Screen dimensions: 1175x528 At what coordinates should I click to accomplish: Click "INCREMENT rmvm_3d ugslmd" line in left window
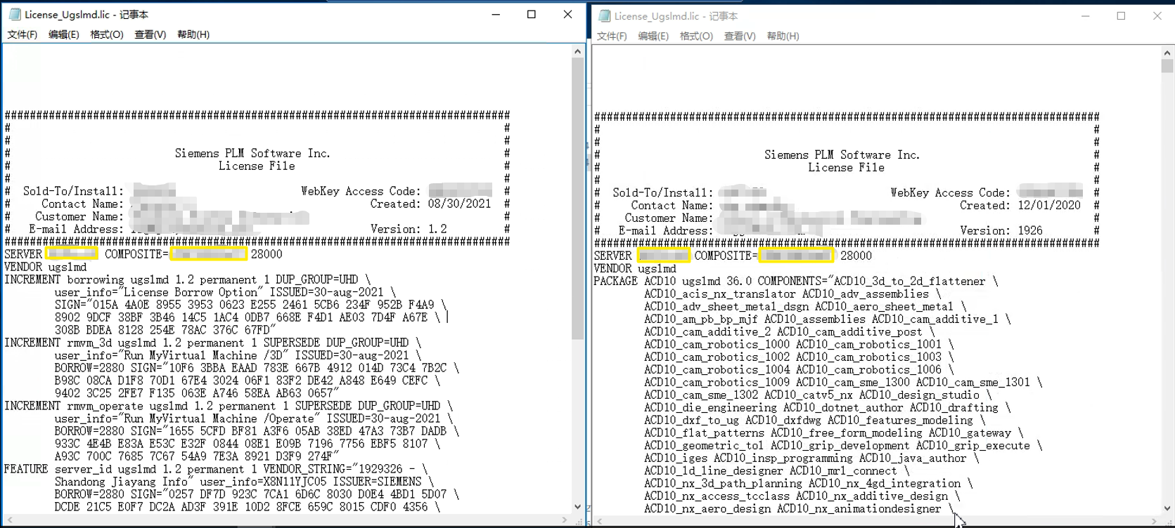click(213, 343)
